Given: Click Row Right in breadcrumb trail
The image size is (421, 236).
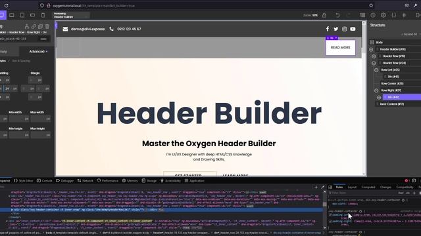Looking at the screenshot, I should coord(34,32).
